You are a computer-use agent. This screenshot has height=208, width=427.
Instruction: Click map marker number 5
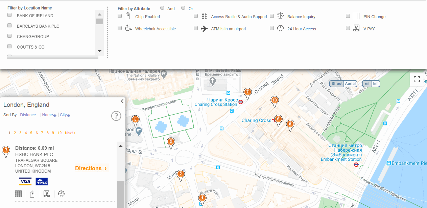(x=135, y=121)
